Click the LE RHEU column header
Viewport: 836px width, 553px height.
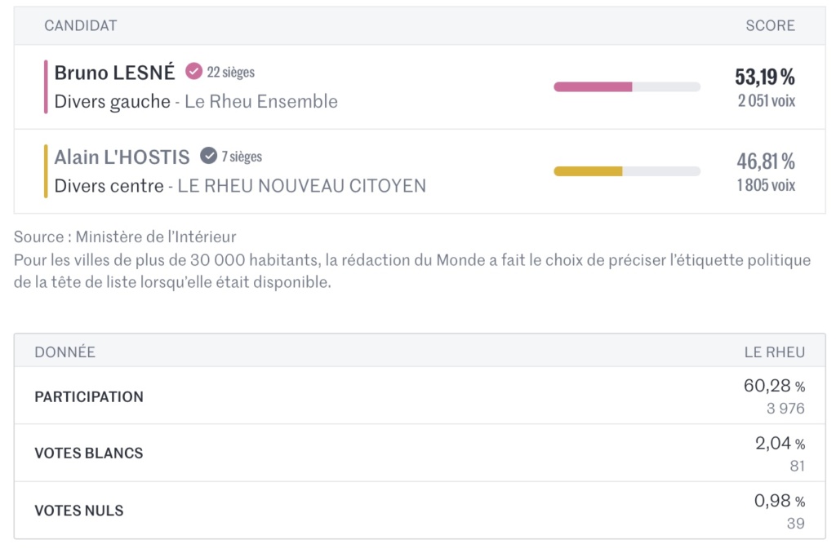coord(774,352)
